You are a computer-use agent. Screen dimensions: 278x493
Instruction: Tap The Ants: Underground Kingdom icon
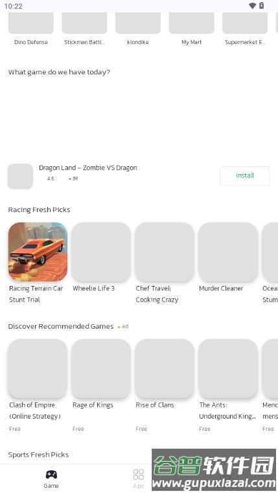(228, 369)
